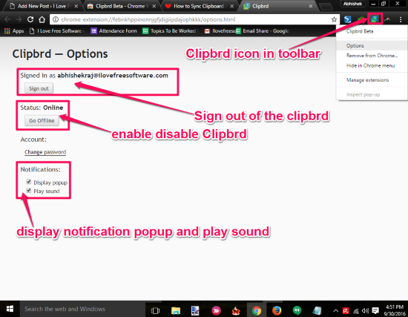
Task: Toggle the Play sound checkbox
Action: pos(29,190)
